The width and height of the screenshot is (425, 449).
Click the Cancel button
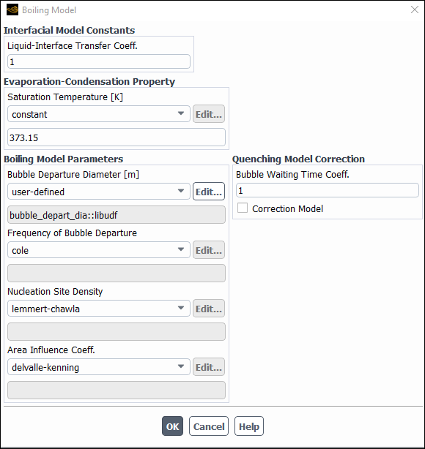coord(209,426)
